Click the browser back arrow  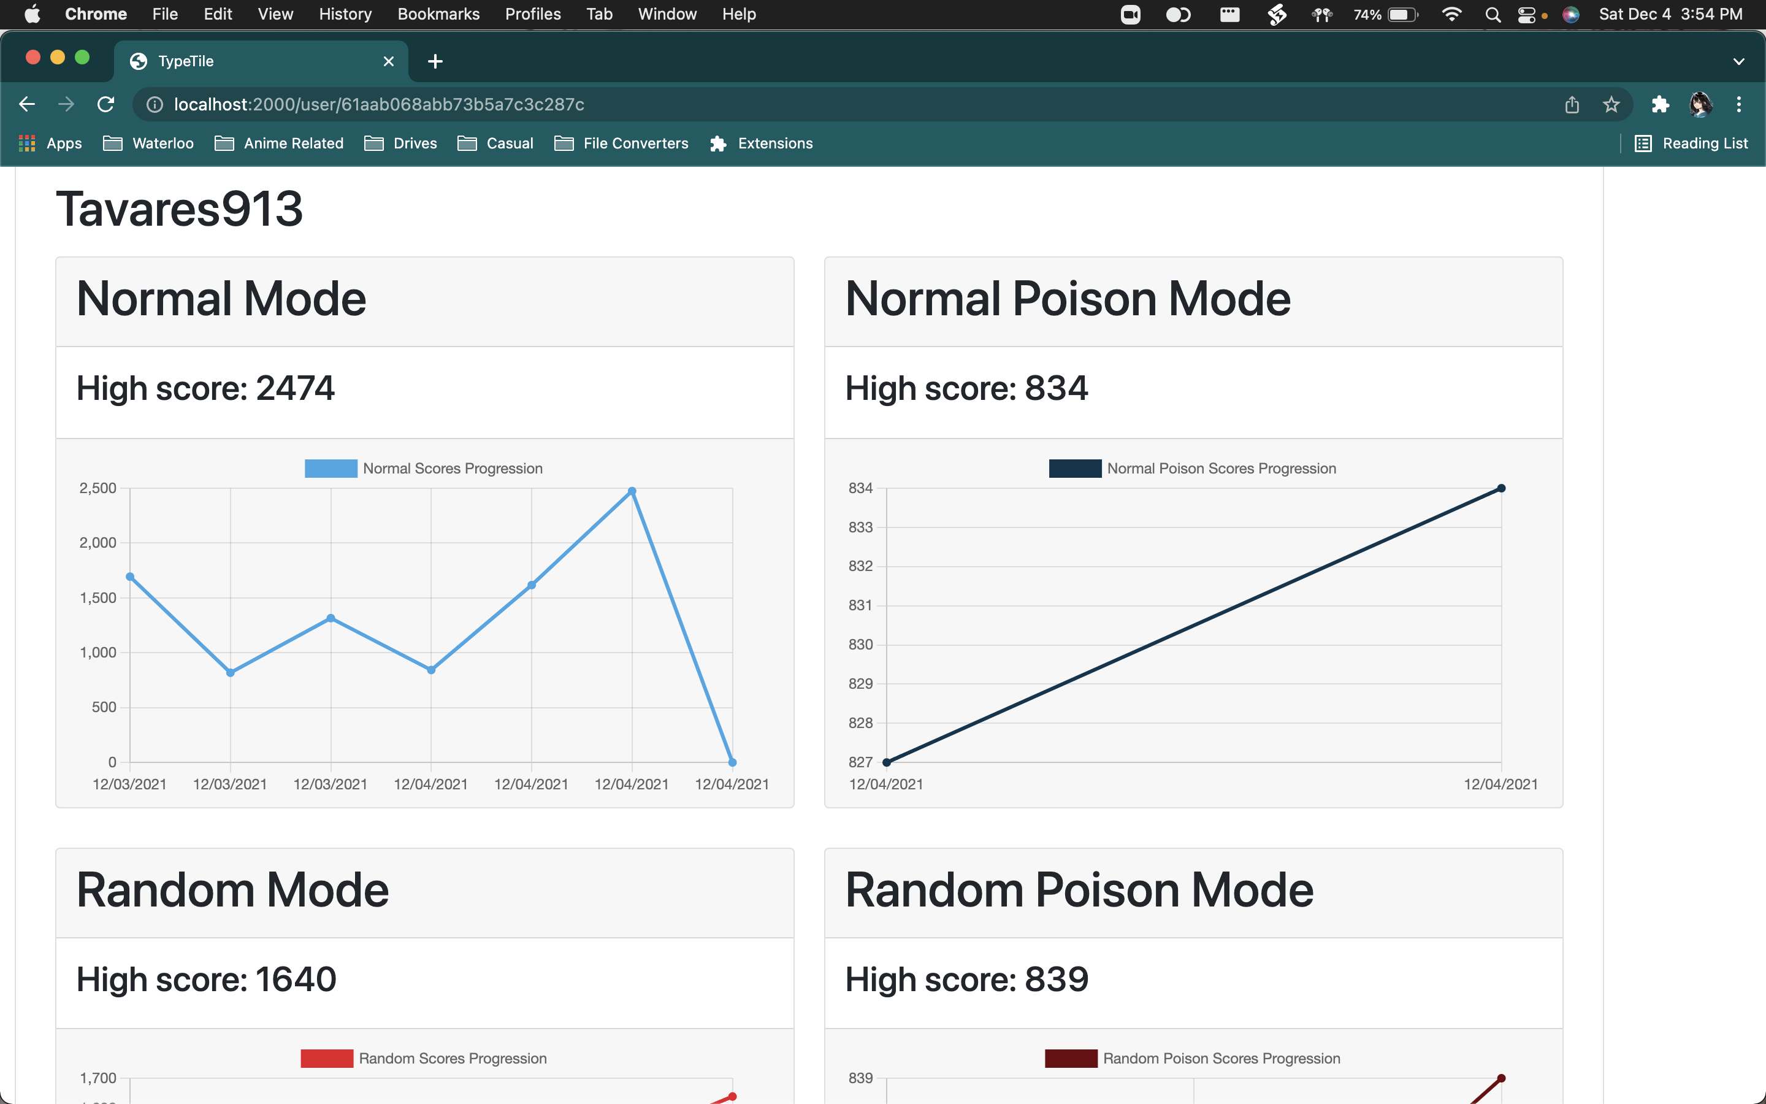(x=27, y=104)
